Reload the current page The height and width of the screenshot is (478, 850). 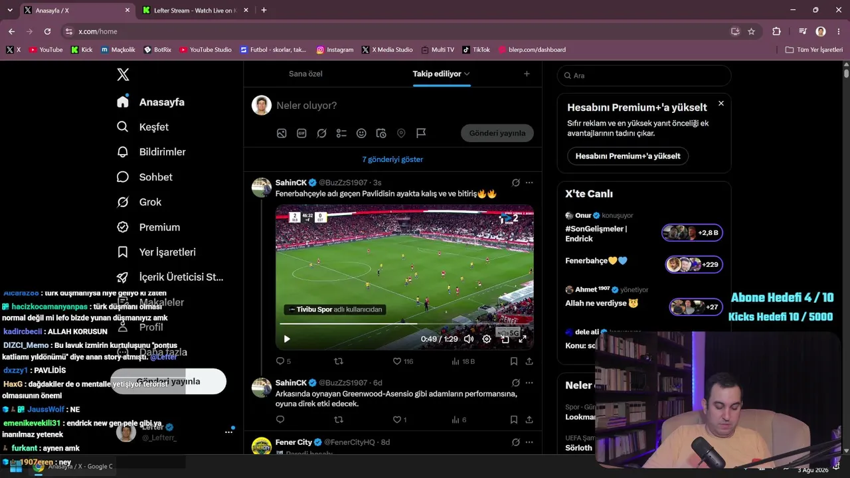click(x=47, y=31)
